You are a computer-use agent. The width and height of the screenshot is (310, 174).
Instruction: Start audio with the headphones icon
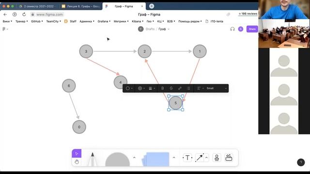pyautogui.click(x=232, y=29)
